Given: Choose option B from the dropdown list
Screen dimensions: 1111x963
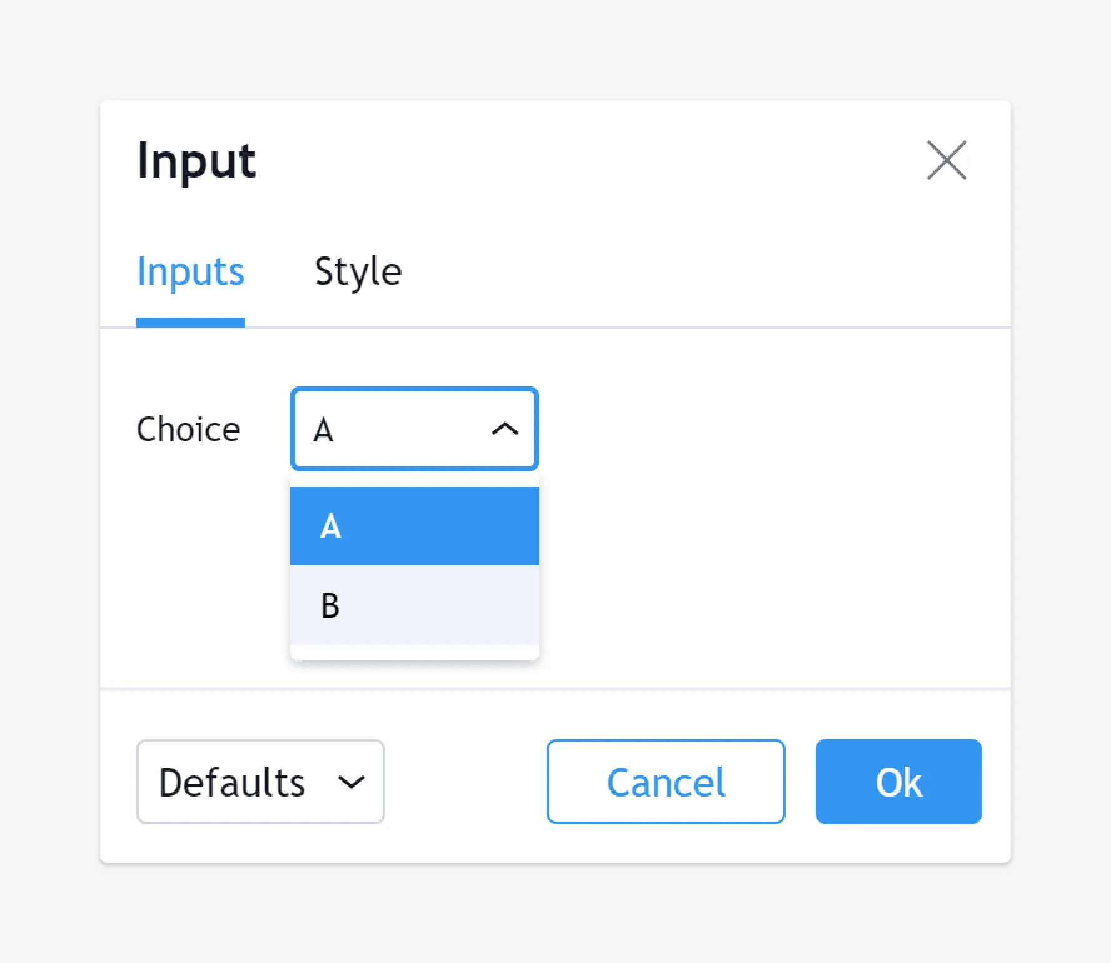Looking at the screenshot, I should (414, 605).
